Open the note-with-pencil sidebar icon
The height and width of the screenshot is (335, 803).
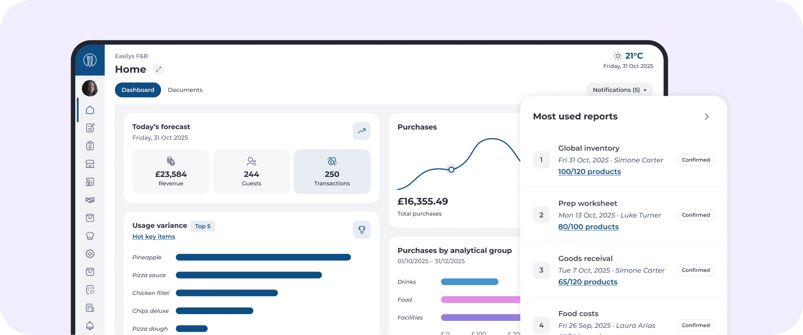pyautogui.click(x=90, y=128)
